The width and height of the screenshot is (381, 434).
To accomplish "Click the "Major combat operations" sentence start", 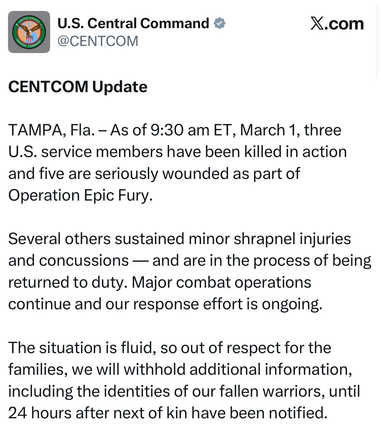I will point(221,282).
